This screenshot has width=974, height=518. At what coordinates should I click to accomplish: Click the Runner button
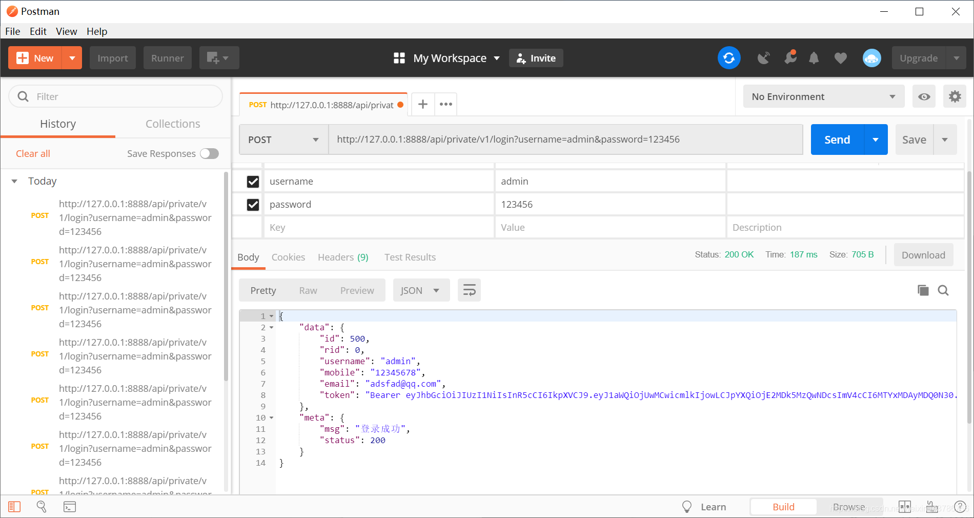click(x=167, y=58)
